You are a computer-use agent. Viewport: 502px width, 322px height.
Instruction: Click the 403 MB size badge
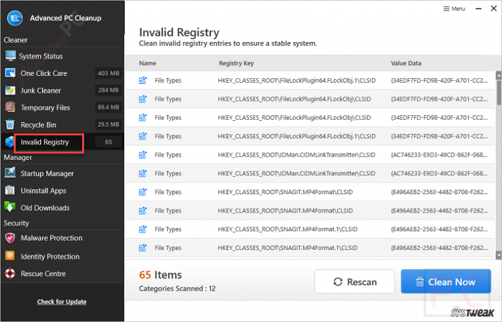coord(108,73)
